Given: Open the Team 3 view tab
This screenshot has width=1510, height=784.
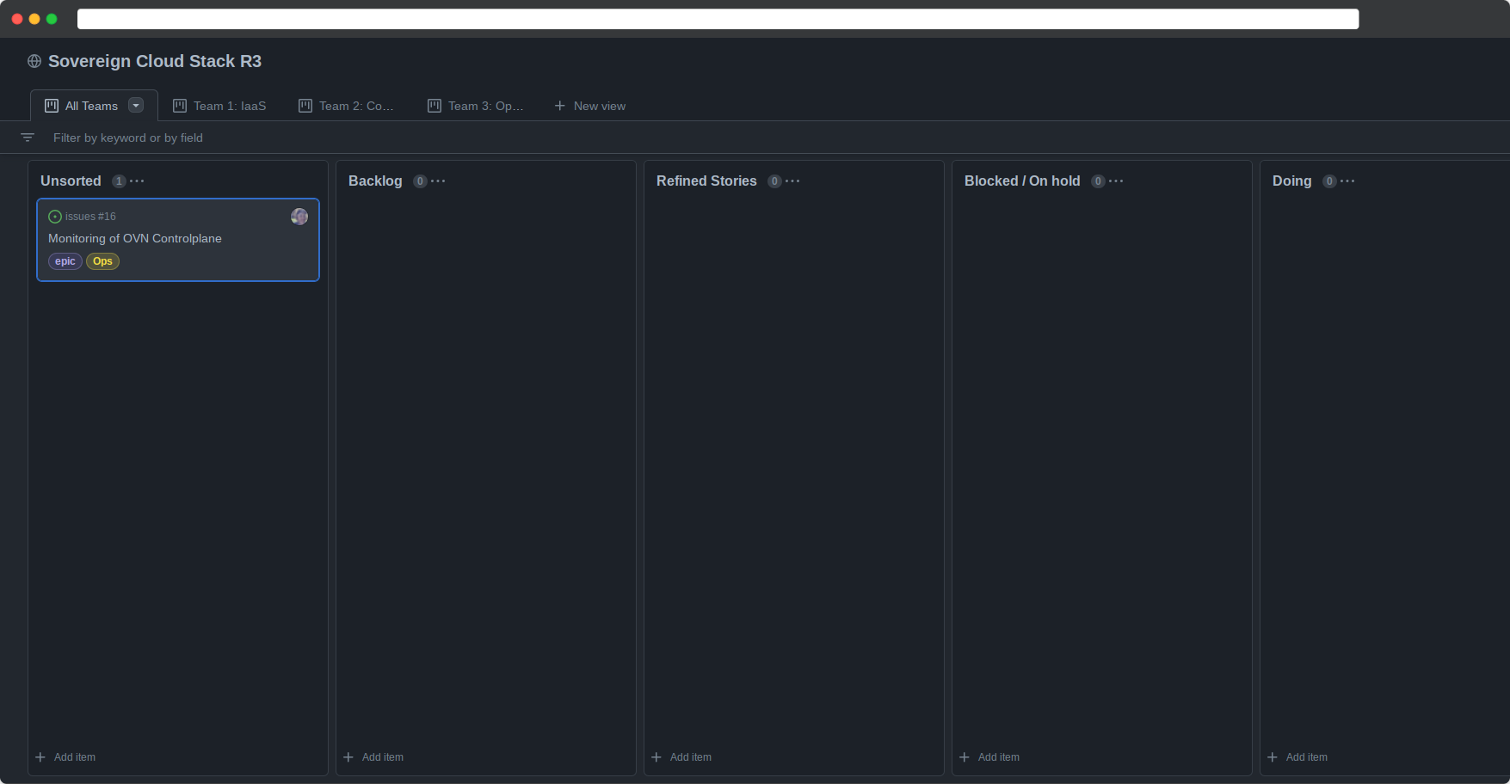Looking at the screenshot, I should coord(476,106).
